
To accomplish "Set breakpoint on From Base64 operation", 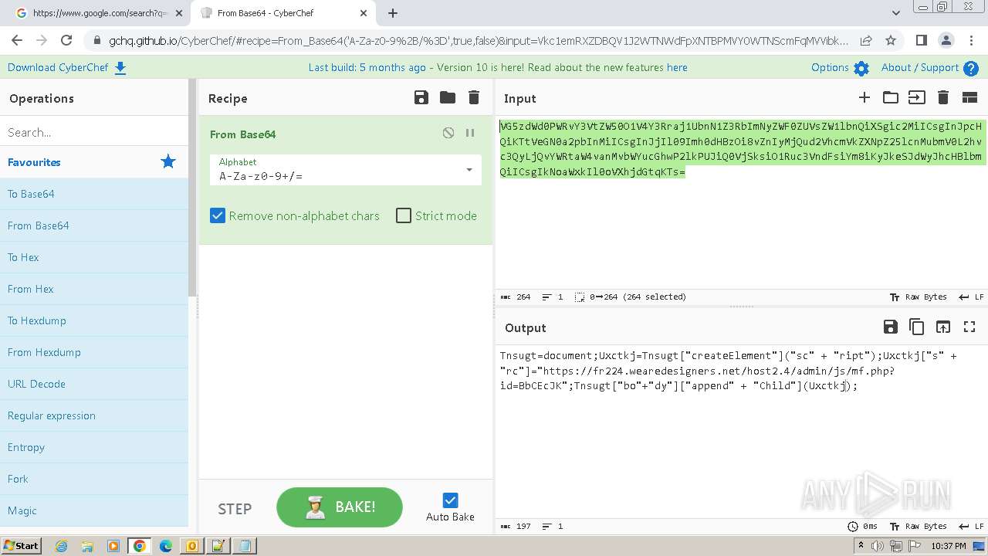I will pos(470,133).
